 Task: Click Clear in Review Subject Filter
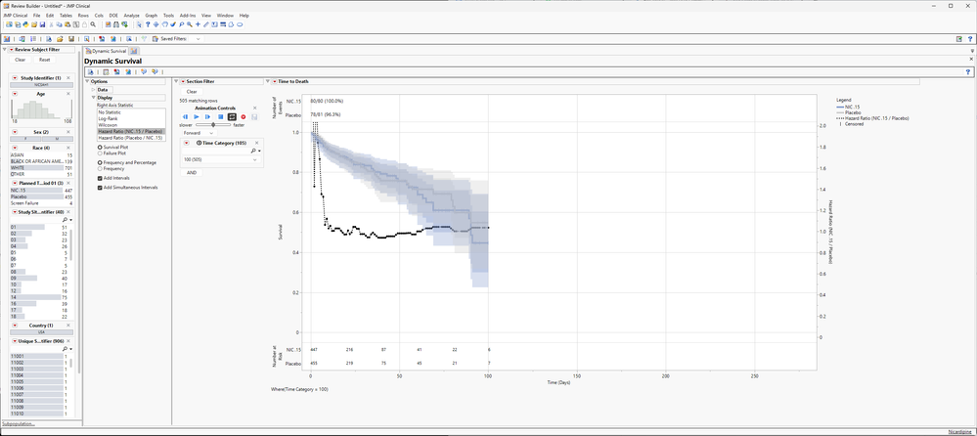[20, 60]
